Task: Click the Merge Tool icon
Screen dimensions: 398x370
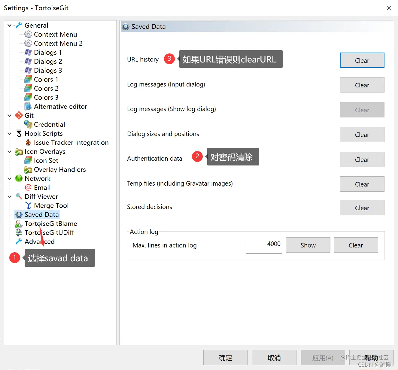Action: coord(28,205)
